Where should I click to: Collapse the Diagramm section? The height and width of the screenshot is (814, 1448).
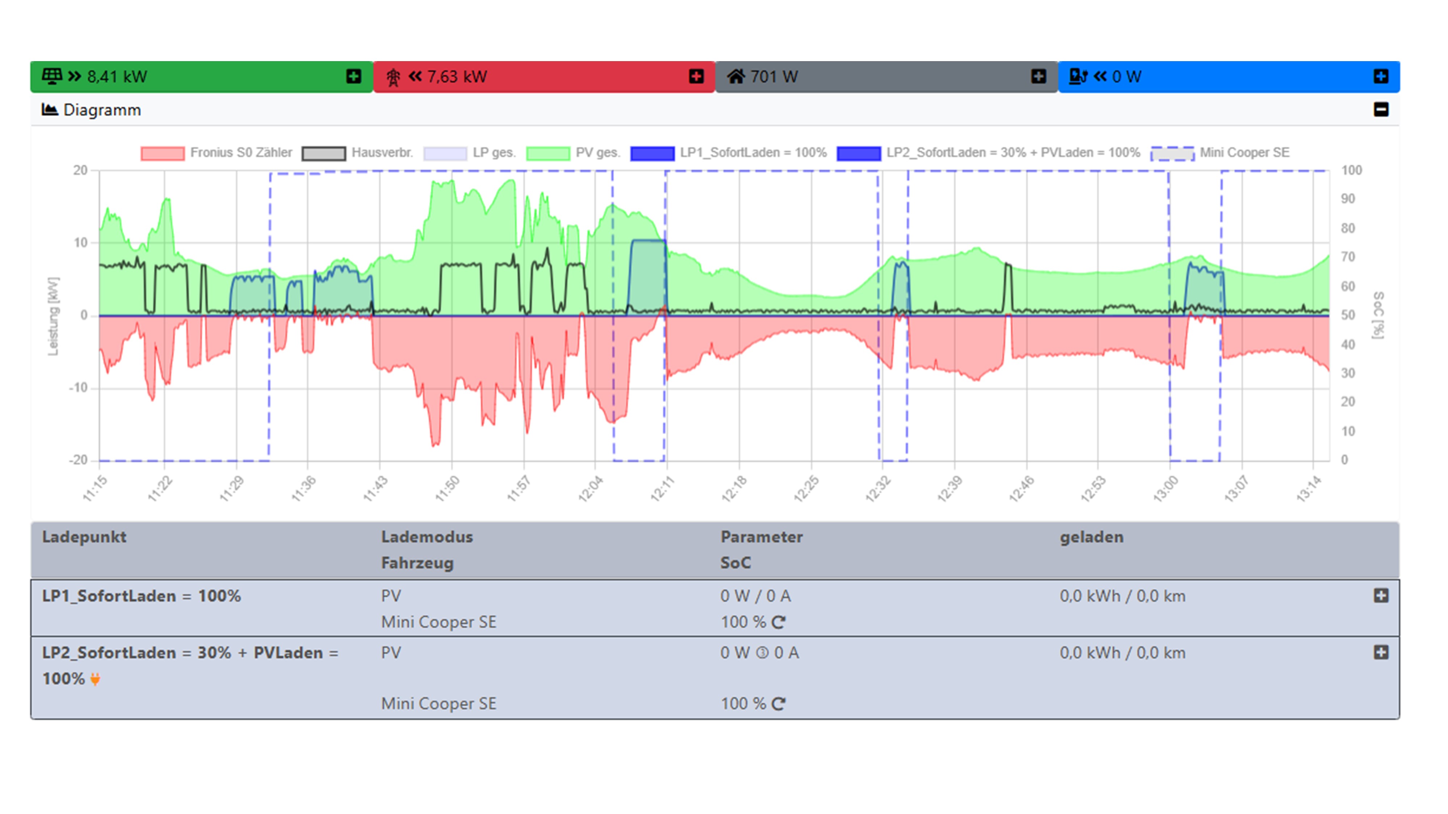point(1381,109)
